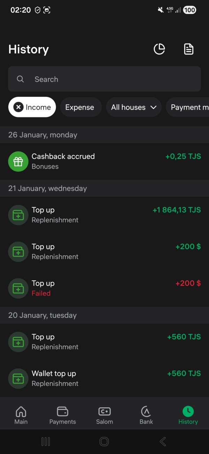The width and height of the screenshot is (209, 454).
Task: Open the spending statistics pie chart icon
Action: [160, 49]
